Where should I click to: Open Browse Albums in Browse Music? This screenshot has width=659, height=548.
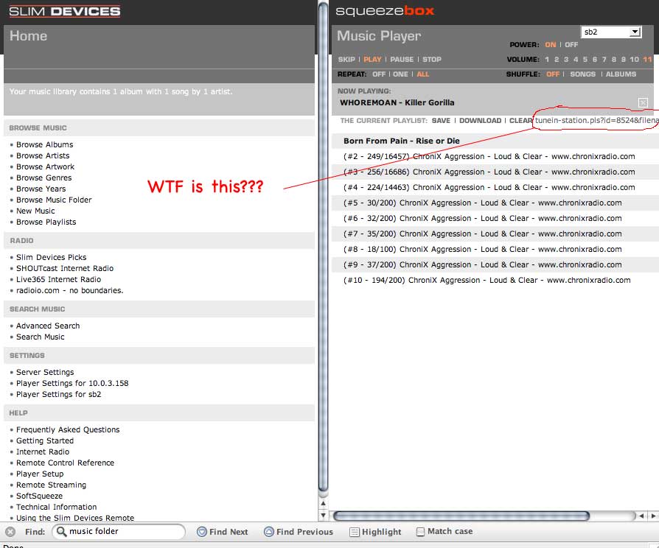pyautogui.click(x=44, y=144)
